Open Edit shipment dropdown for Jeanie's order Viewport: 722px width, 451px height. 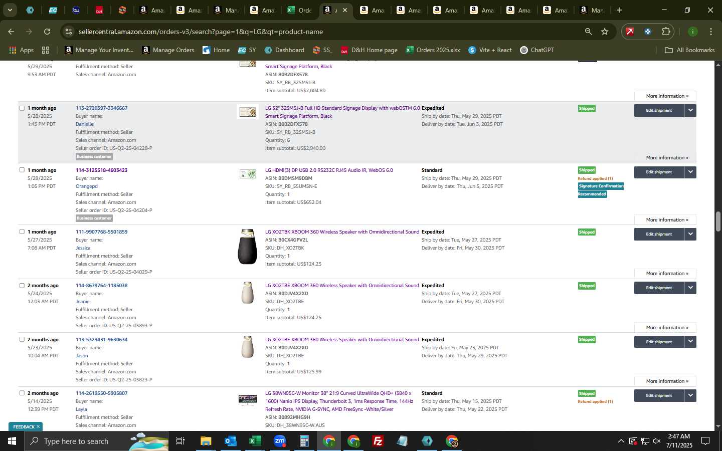point(690,288)
